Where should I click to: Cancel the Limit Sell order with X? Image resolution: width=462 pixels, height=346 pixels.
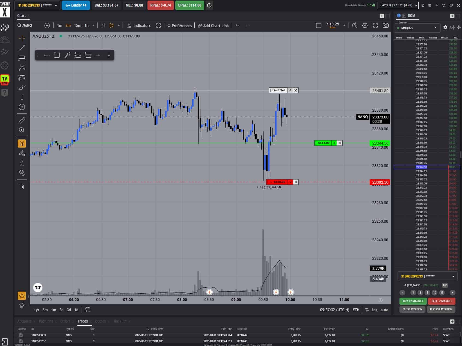[x=296, y=90]
